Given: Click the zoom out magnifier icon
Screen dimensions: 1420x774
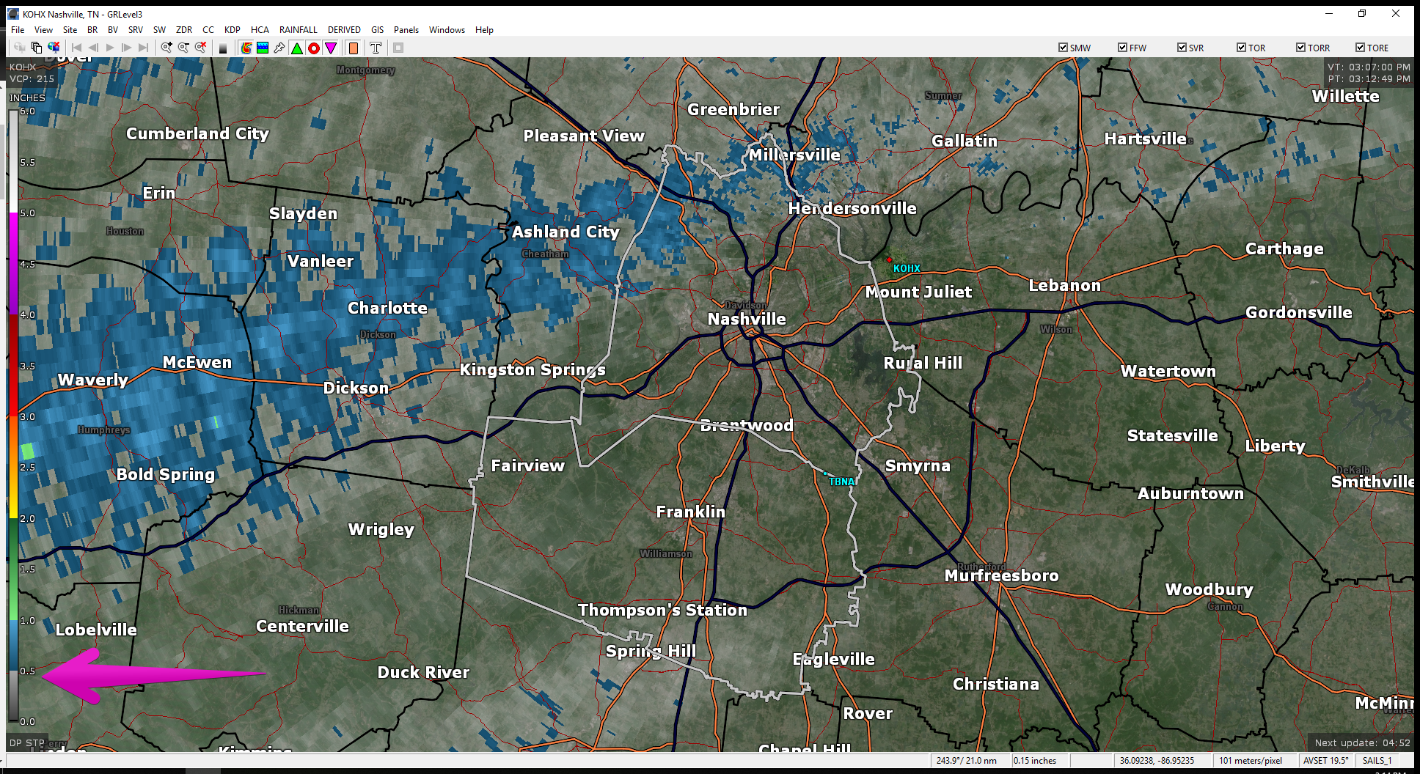Looking at the screenshot, I should point(183,48).
